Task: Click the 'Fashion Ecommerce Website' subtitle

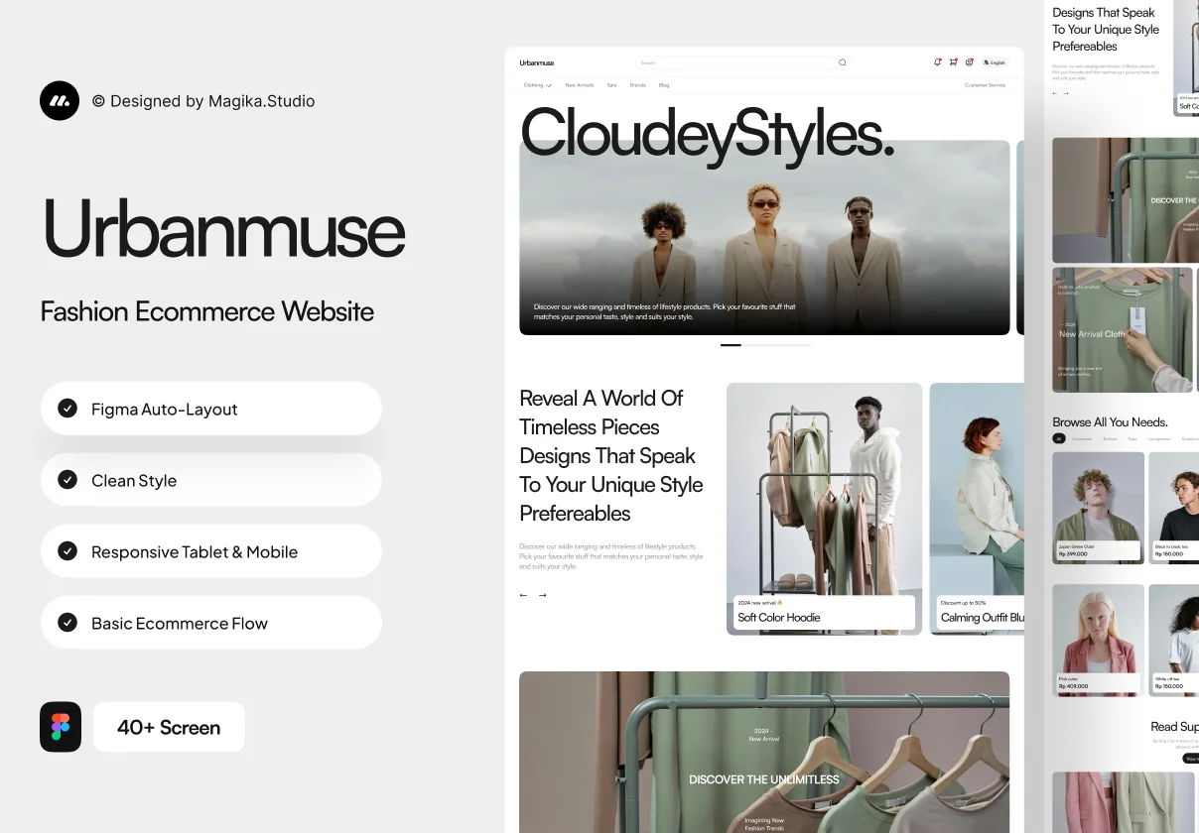Action: point(207,311)
